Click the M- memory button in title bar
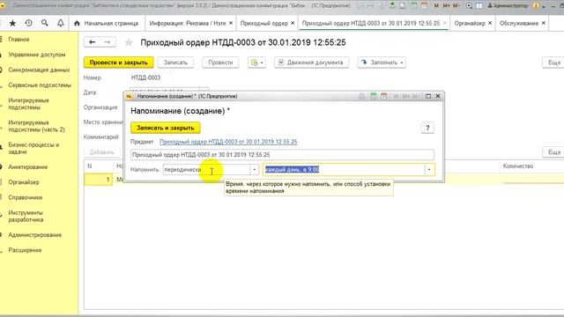 click(x=456, y=6)
